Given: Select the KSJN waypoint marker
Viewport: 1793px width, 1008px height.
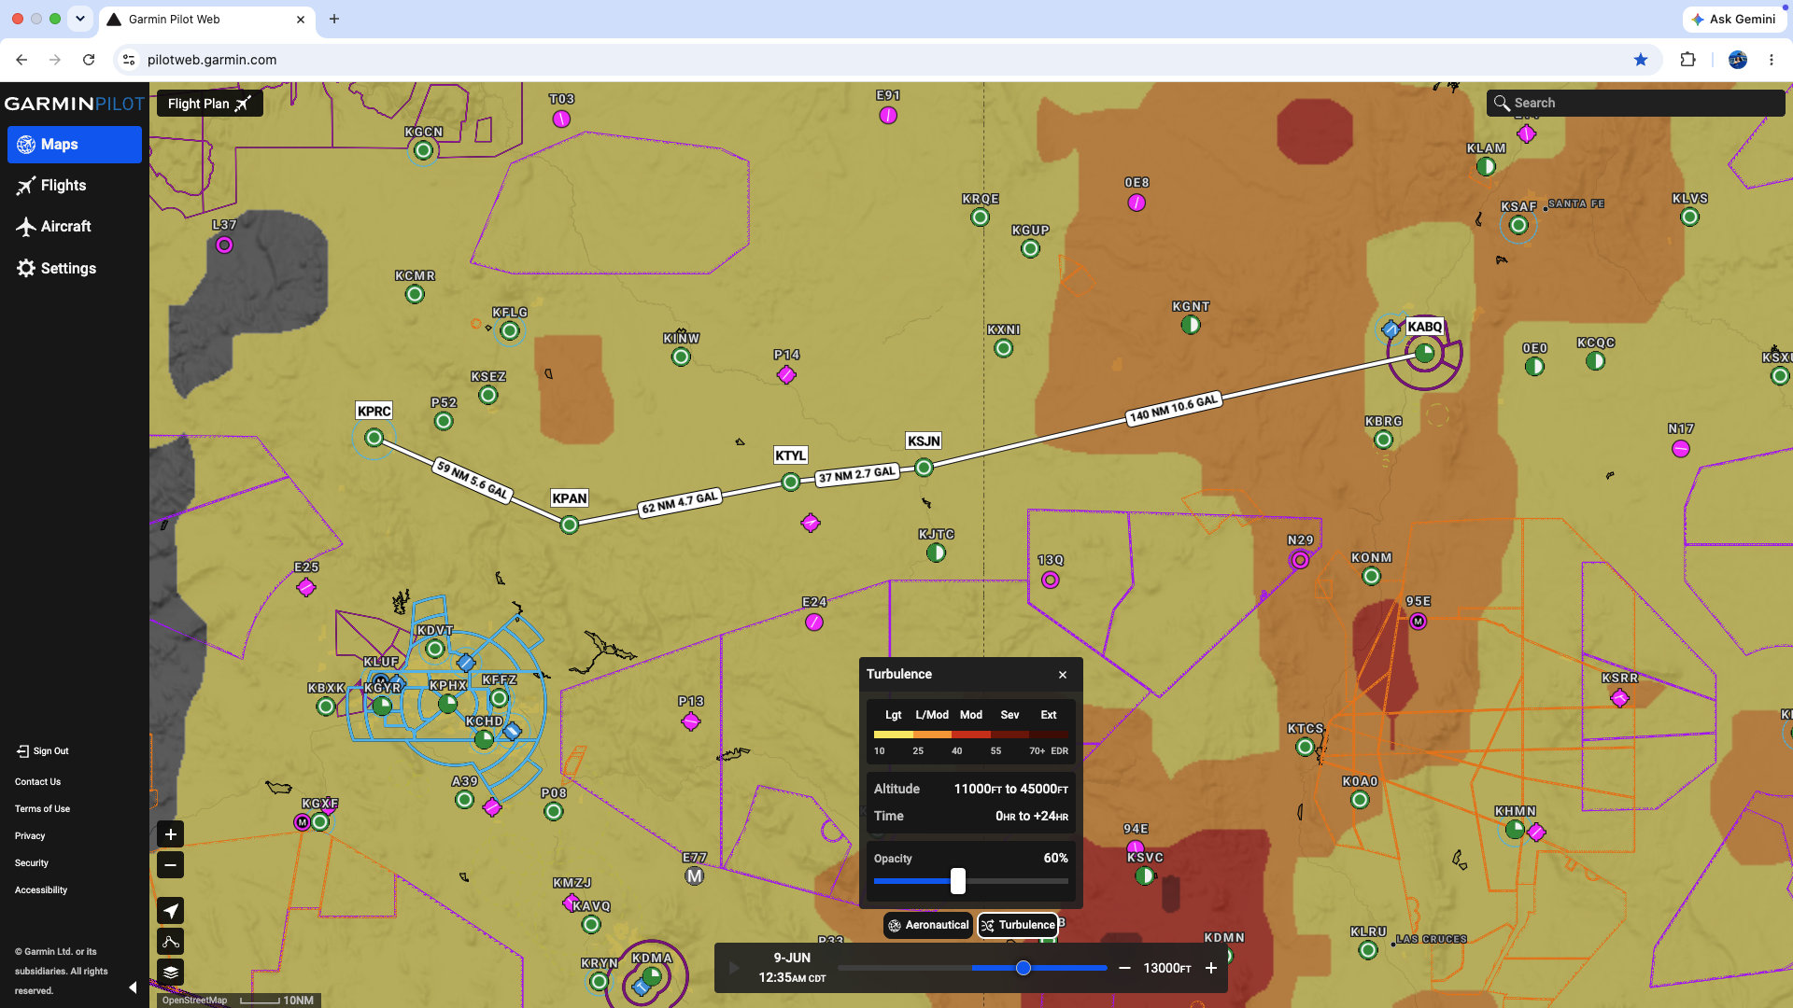Looking at the screenshot, I should (x=924, y=469).
